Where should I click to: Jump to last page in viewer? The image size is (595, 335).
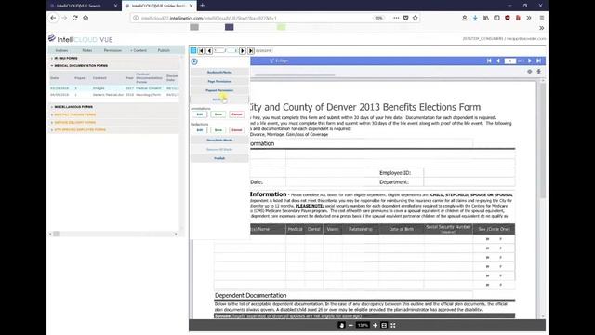[539, 60]
